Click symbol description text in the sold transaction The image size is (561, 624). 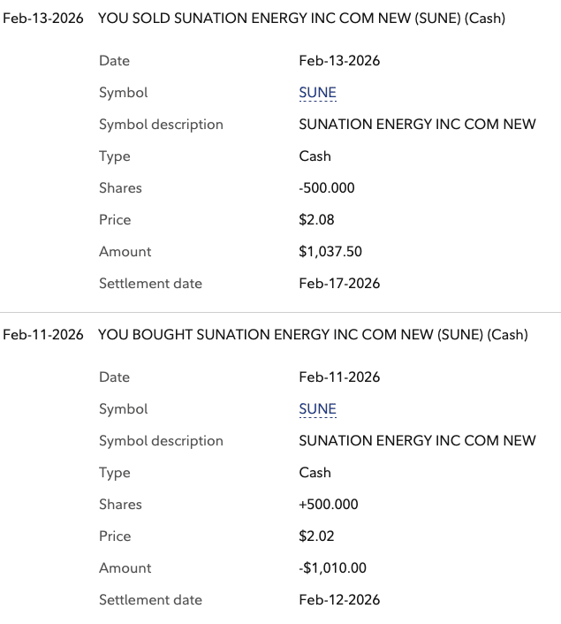tap(417, 125)
